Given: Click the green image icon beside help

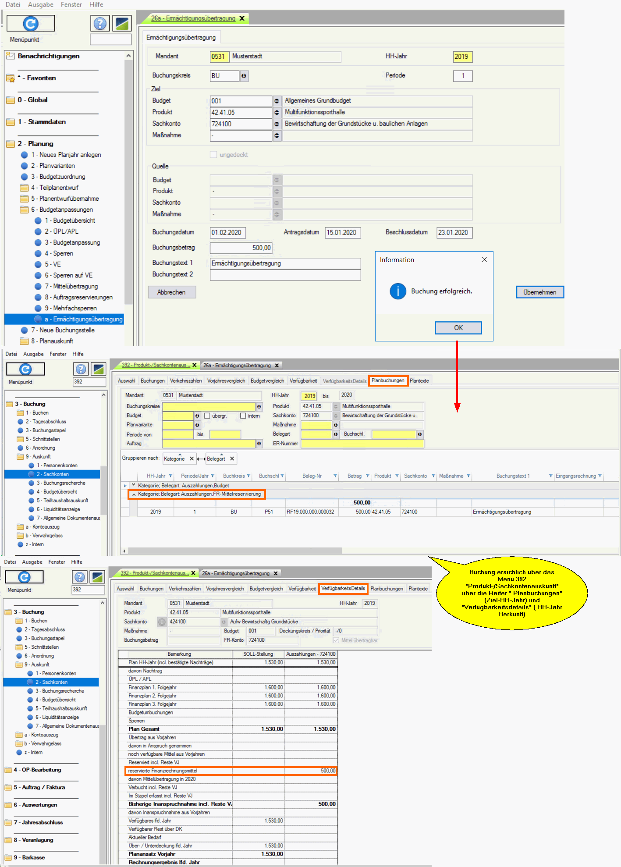Looking at the screenshot, I should [x=122, y=23].
